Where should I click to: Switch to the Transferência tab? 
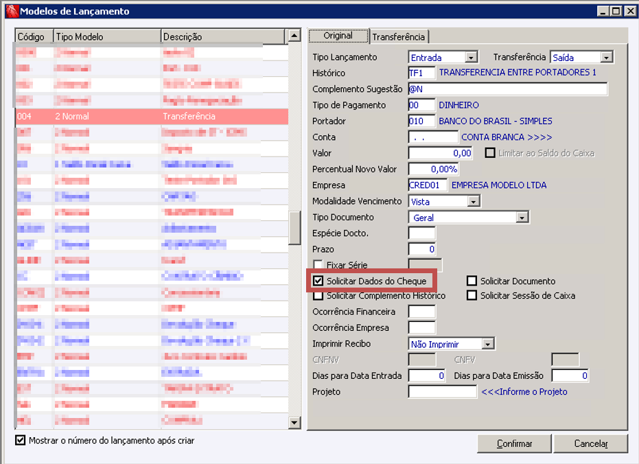pyautogui.click(x=399, y=36)
